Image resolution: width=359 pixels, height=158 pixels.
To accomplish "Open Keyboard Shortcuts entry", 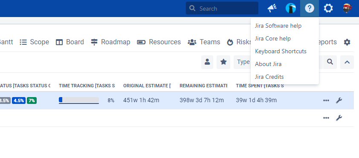I will pos(281,51).
